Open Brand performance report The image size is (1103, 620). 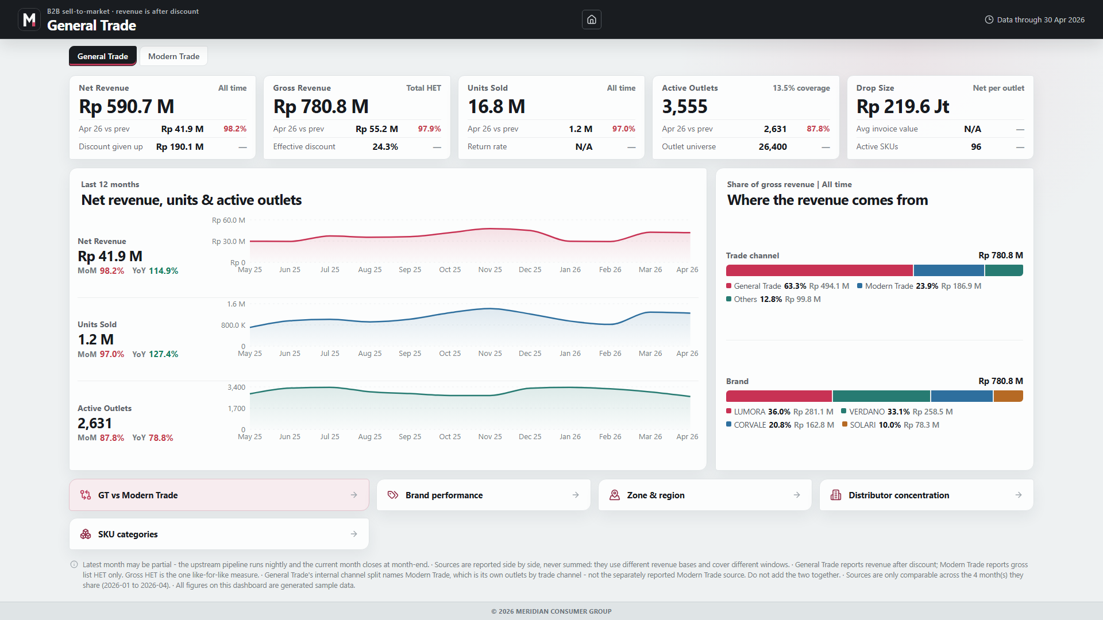coord(483,495)
